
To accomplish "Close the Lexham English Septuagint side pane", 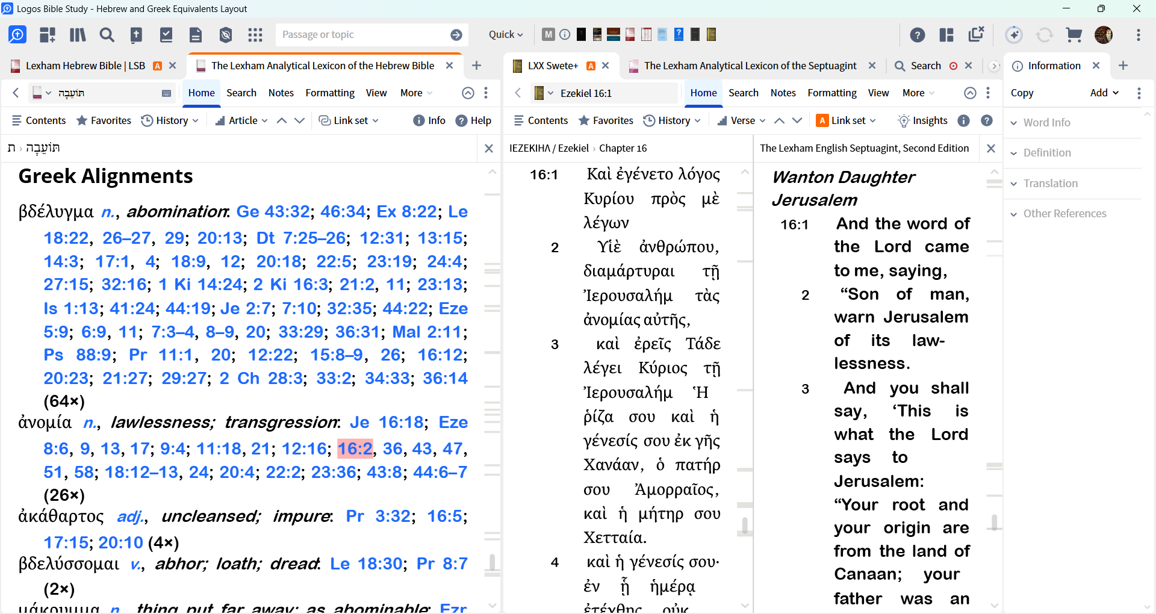I will click(991, 148).
